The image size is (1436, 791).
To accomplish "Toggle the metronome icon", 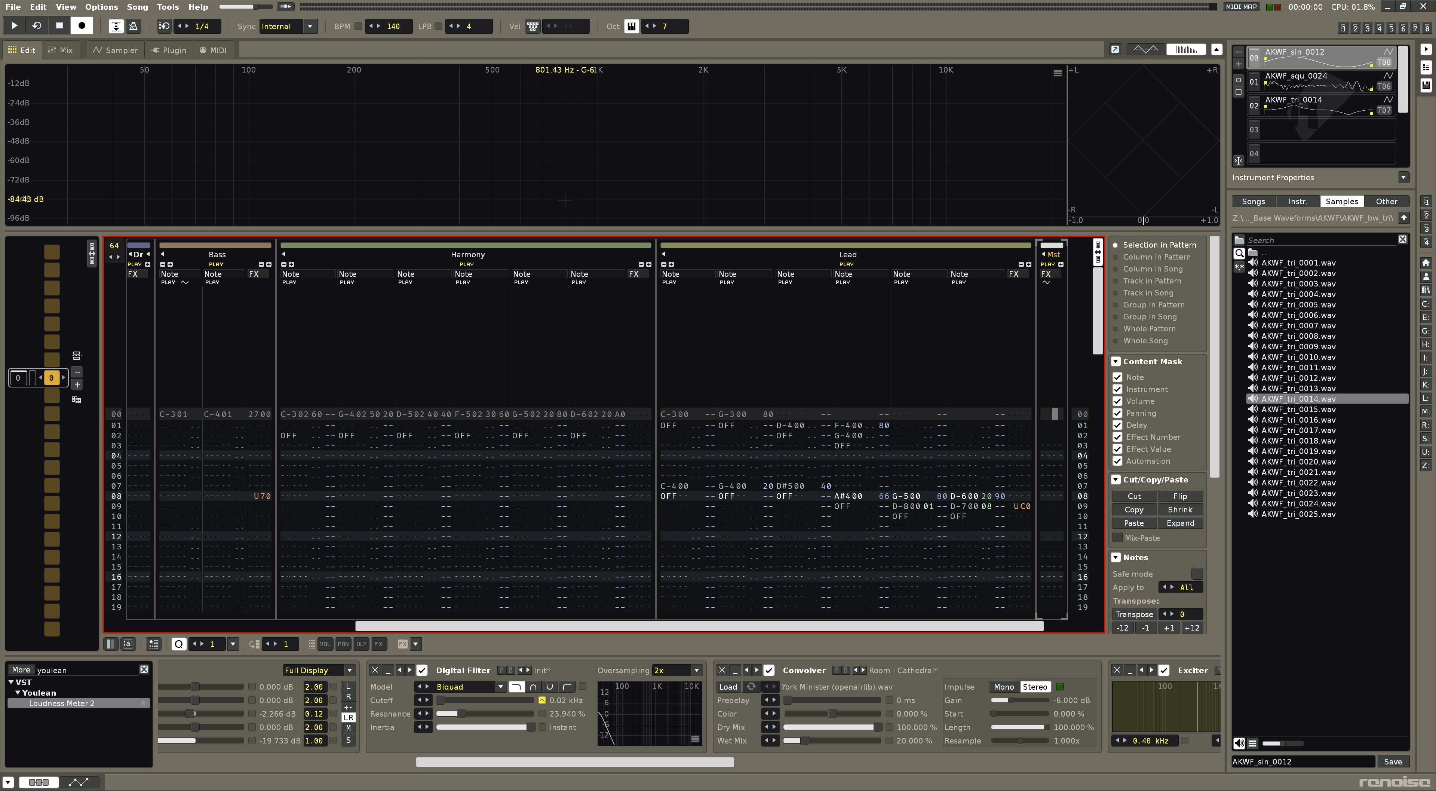I will 133,26.
